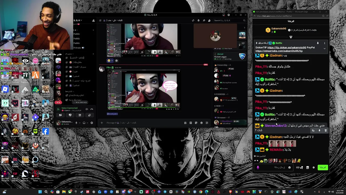Image resolution: width=346 pixels, height=195 pixels.
Task: Open Windows search from the taskbar
Action: [x=46, y=192]
